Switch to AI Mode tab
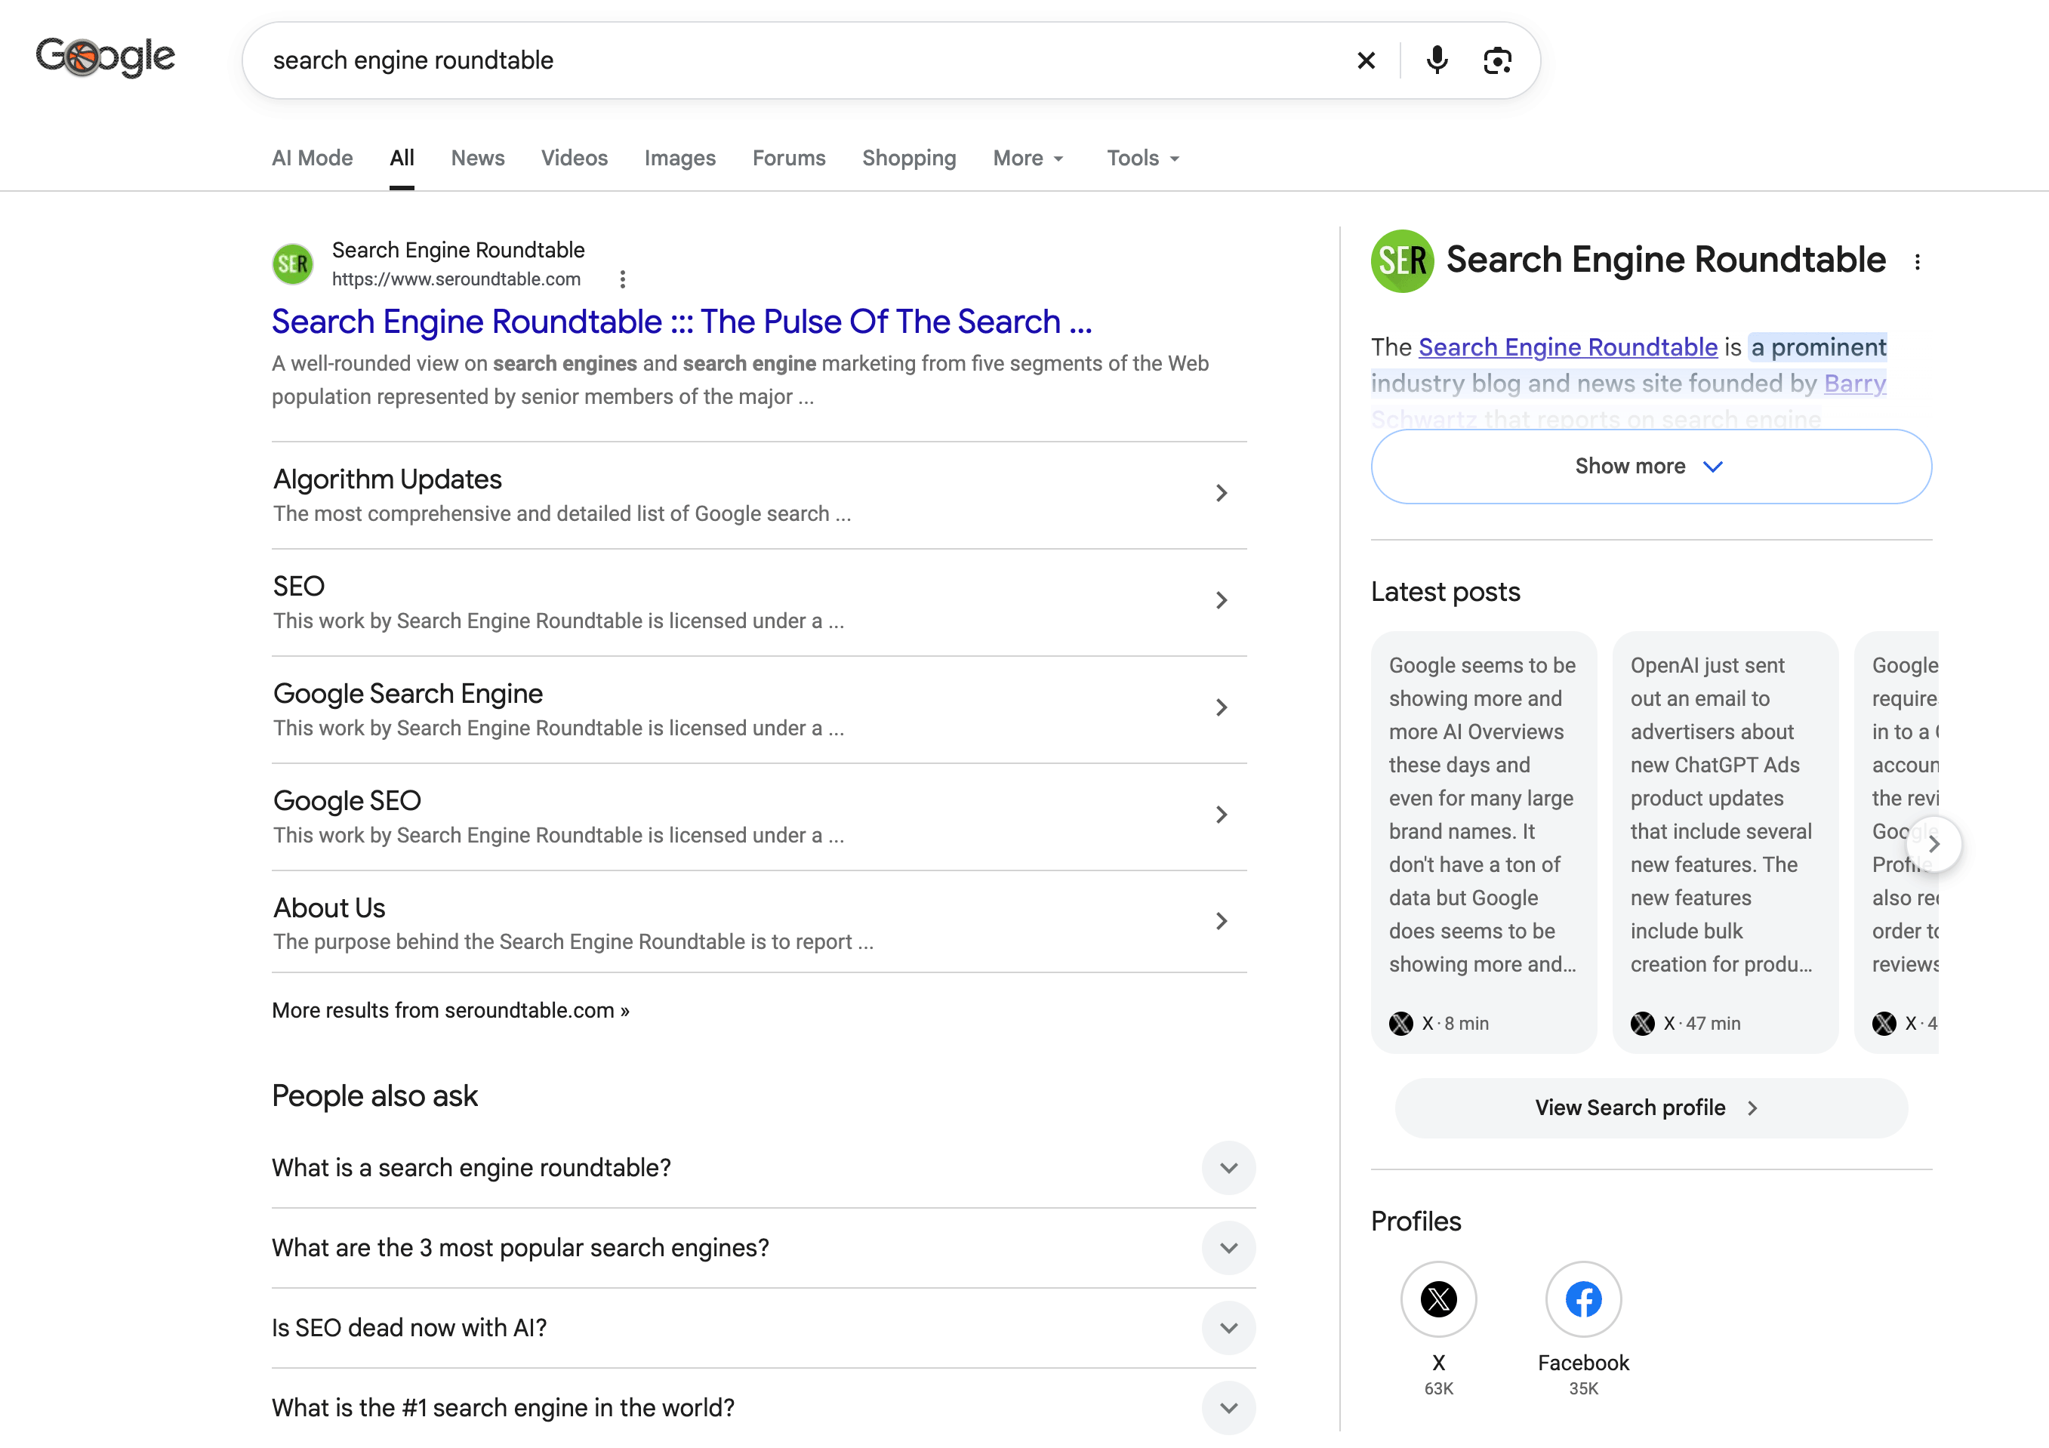 point(313,158)
